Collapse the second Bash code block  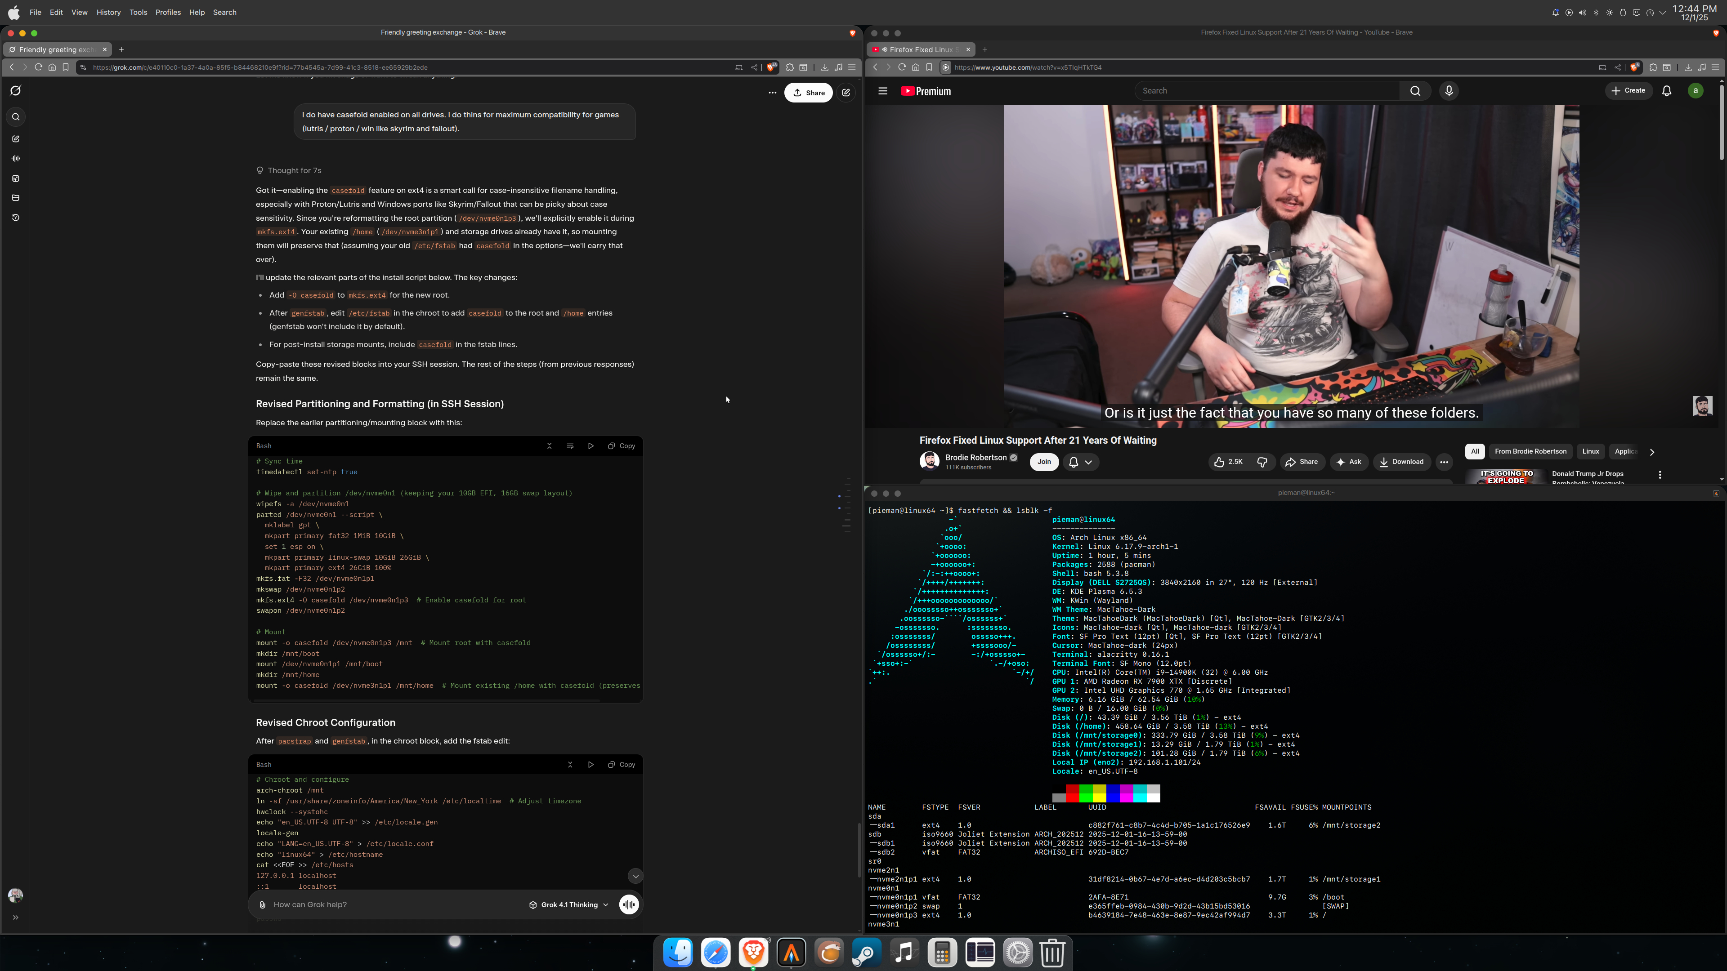pos(570,765)
